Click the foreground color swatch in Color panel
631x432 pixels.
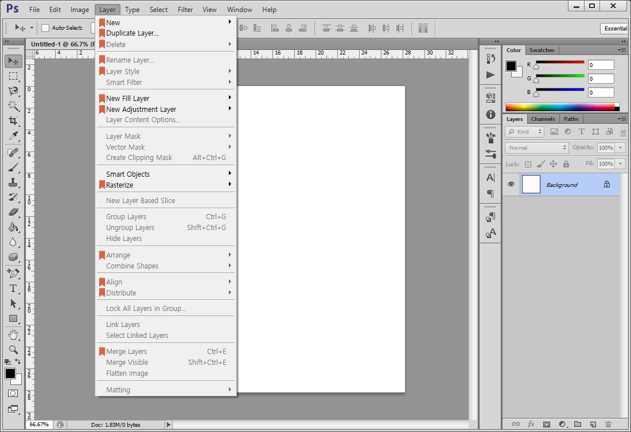(x=511, y=66)
